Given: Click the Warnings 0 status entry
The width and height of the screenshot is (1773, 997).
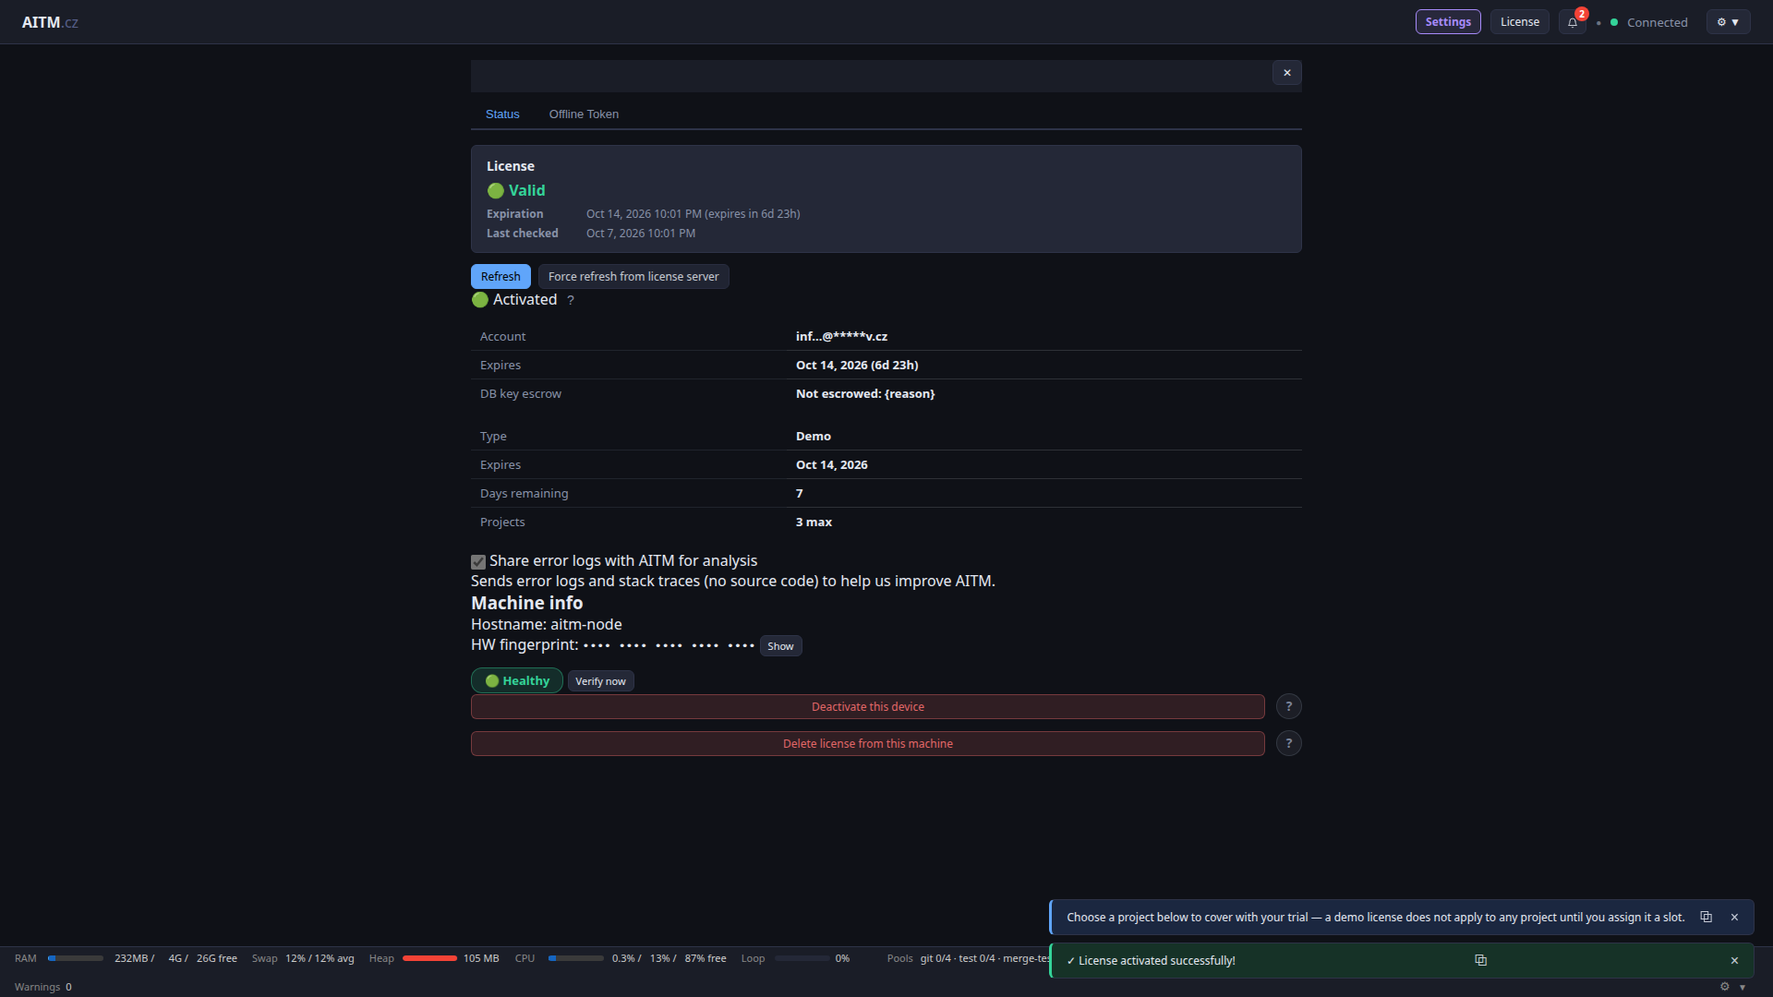Looking at the screenshot, I should [x=43, y=987].
